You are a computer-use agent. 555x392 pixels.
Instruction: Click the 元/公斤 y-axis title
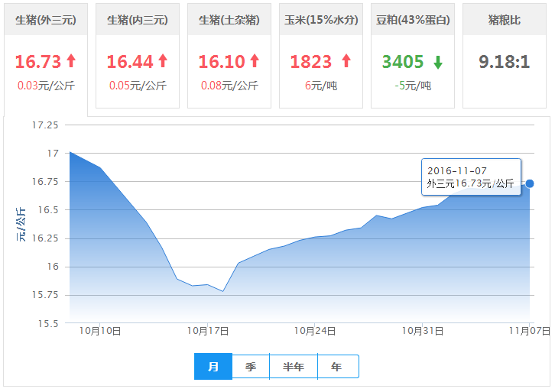click(x=21, y=225)
